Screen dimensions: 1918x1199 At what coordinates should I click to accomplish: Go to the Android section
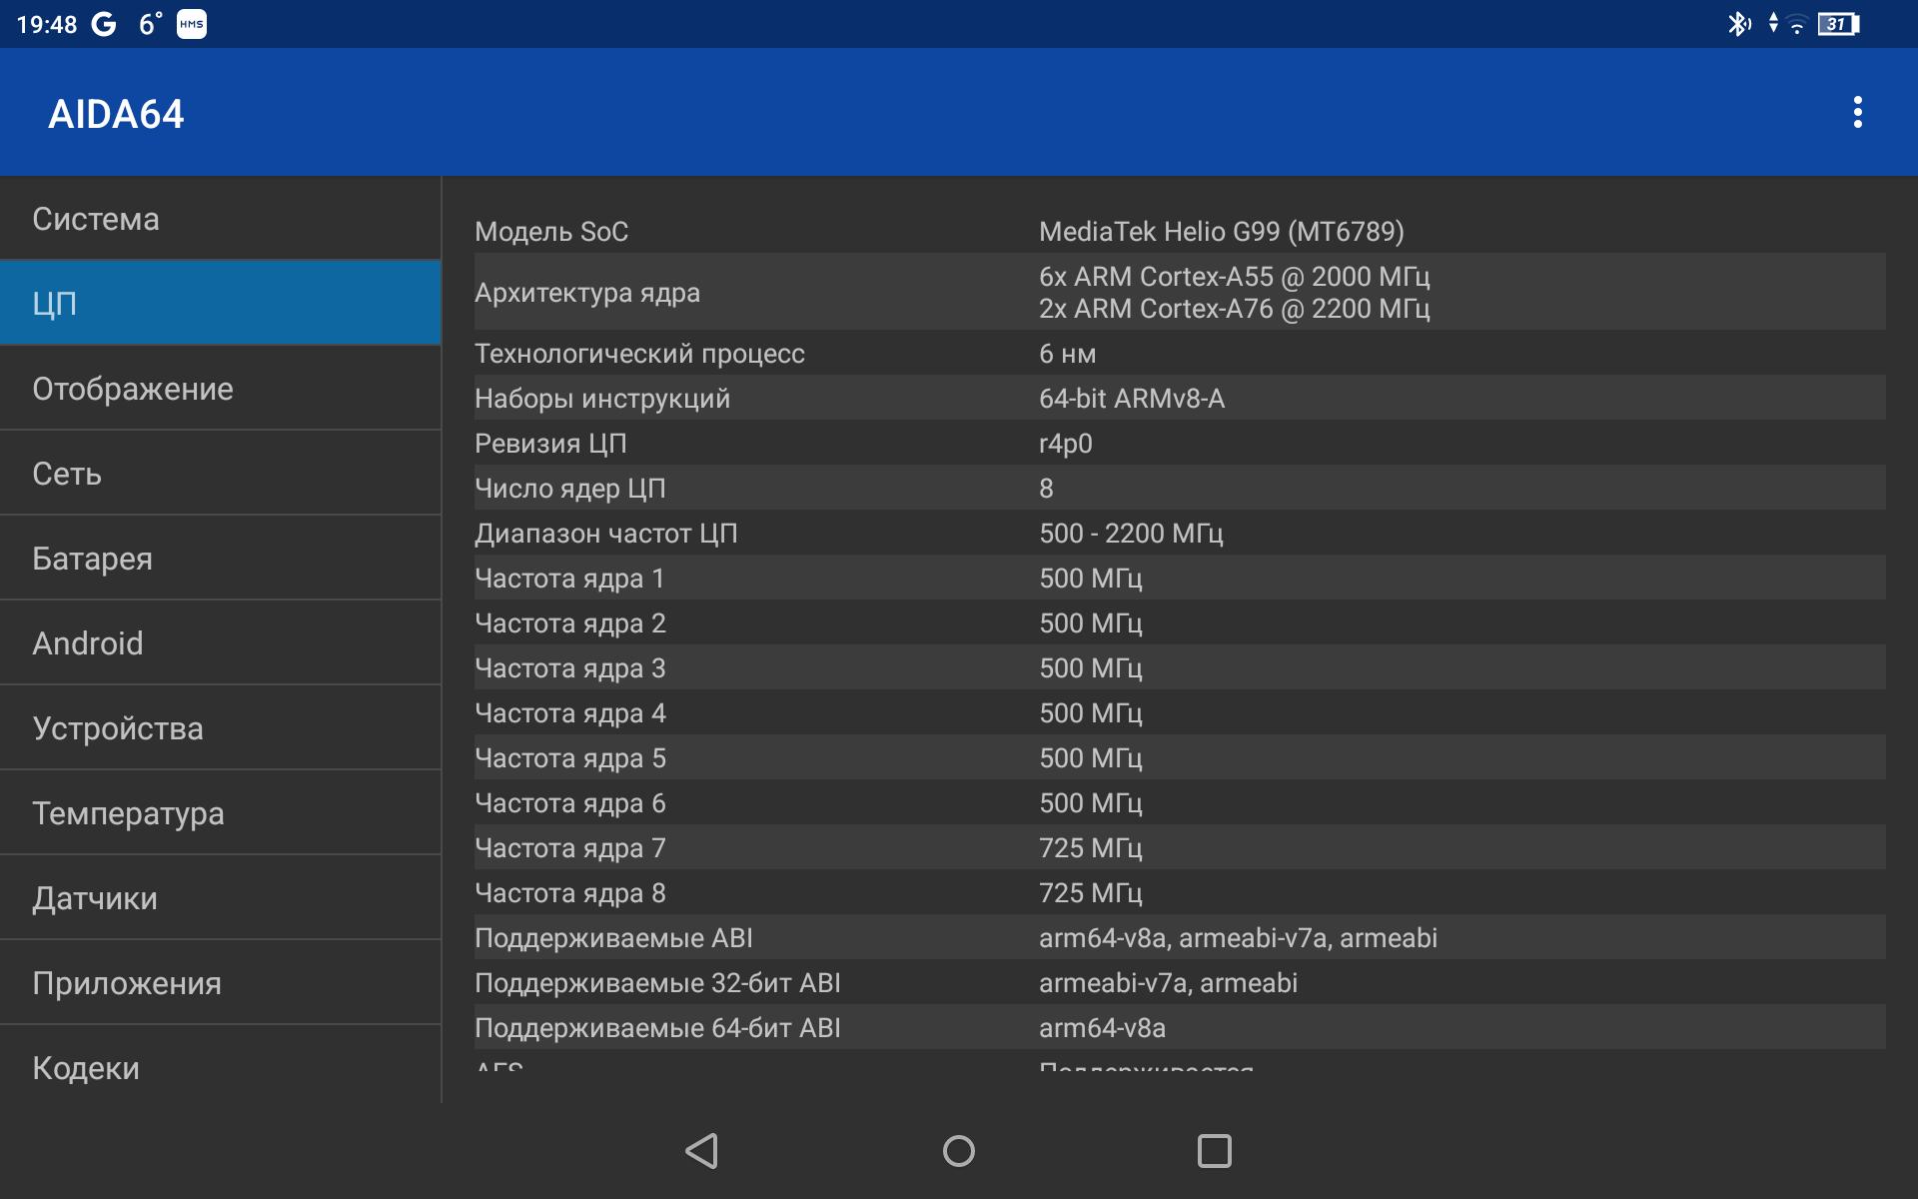(x=220, y=643)
